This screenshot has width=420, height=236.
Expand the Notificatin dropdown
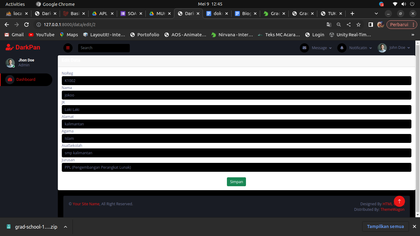pyautogui.click(x=360, y=48)
